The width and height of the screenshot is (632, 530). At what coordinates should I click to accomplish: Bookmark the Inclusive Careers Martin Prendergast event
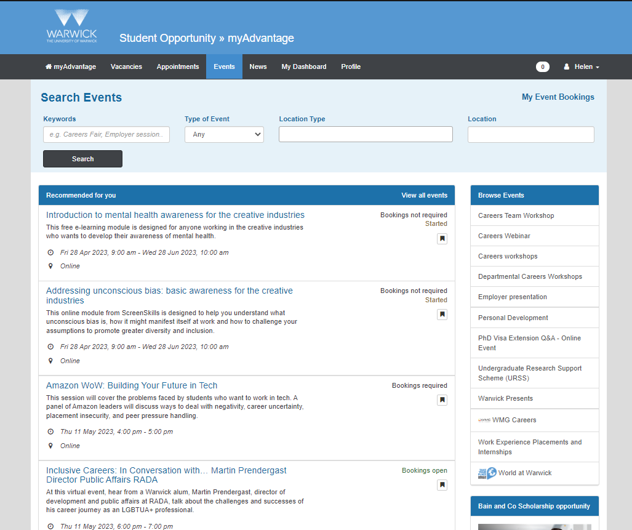442,485
